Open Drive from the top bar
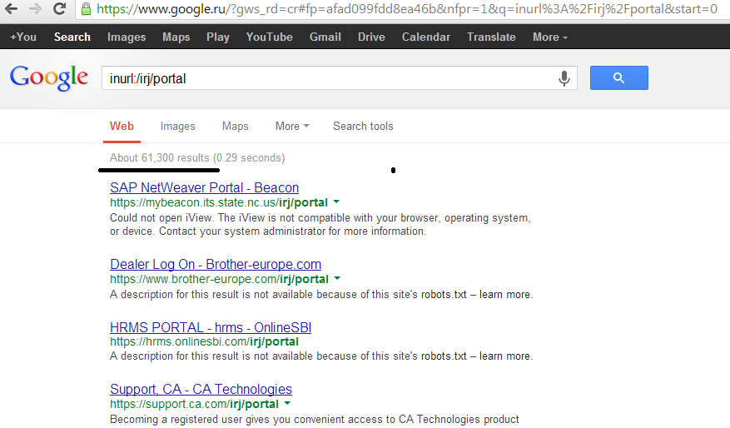Viewport: 730px width, 428px height. tap(371, 37)
